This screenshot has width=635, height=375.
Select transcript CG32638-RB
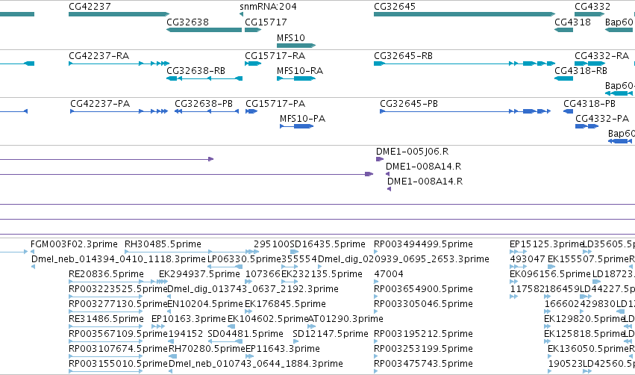coord(196,70)
